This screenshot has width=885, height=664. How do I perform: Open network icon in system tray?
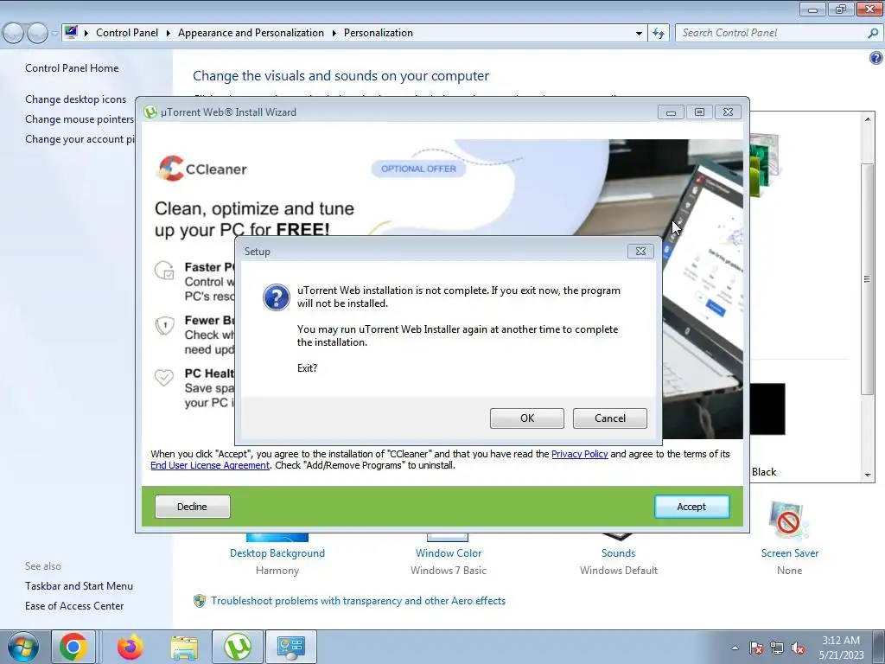[x=777, y=648]
